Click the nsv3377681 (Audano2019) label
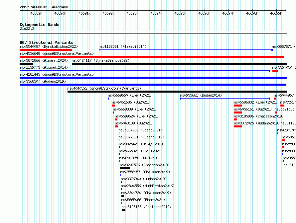The image size is (296, 223). click(x=141, y=137)
